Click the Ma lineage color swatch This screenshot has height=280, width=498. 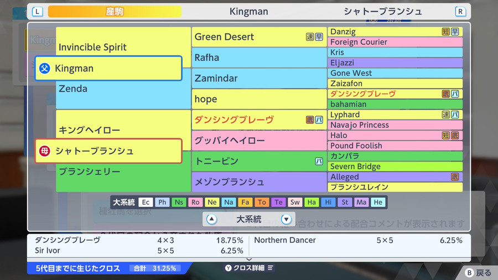[361, 202]
